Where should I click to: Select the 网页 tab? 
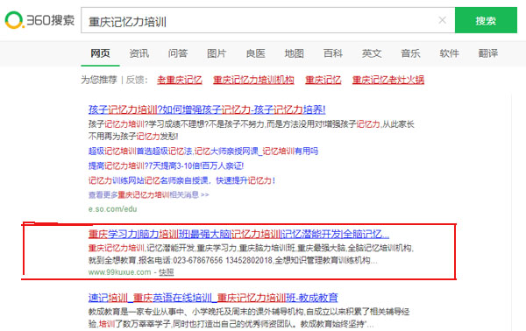click(x=100, y=53)
